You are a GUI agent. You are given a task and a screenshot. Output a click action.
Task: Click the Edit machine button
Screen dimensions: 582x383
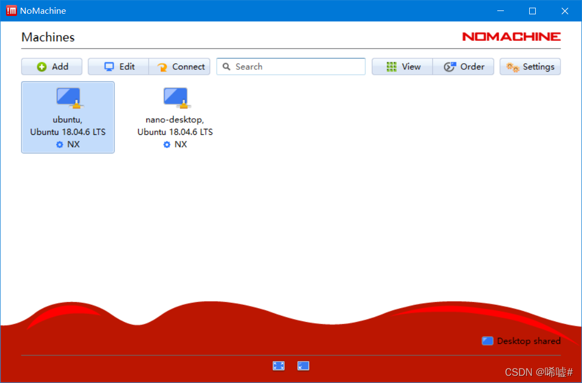[118, 67]
